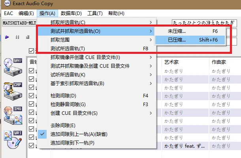The image size is (241, 158).
Task: Uncheck the ninth track row checkbox
Action: tap(31, 137)
